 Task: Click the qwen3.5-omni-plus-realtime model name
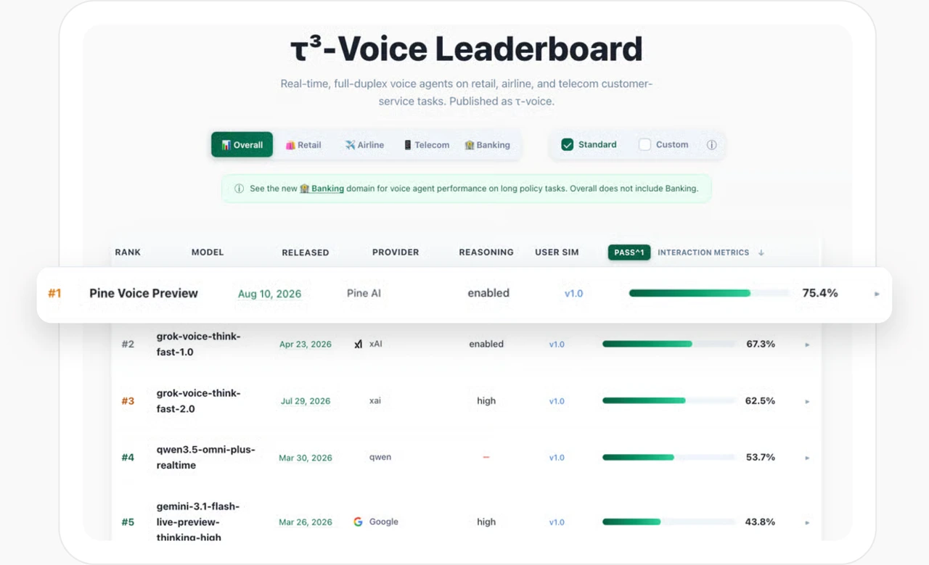point(206,458)
